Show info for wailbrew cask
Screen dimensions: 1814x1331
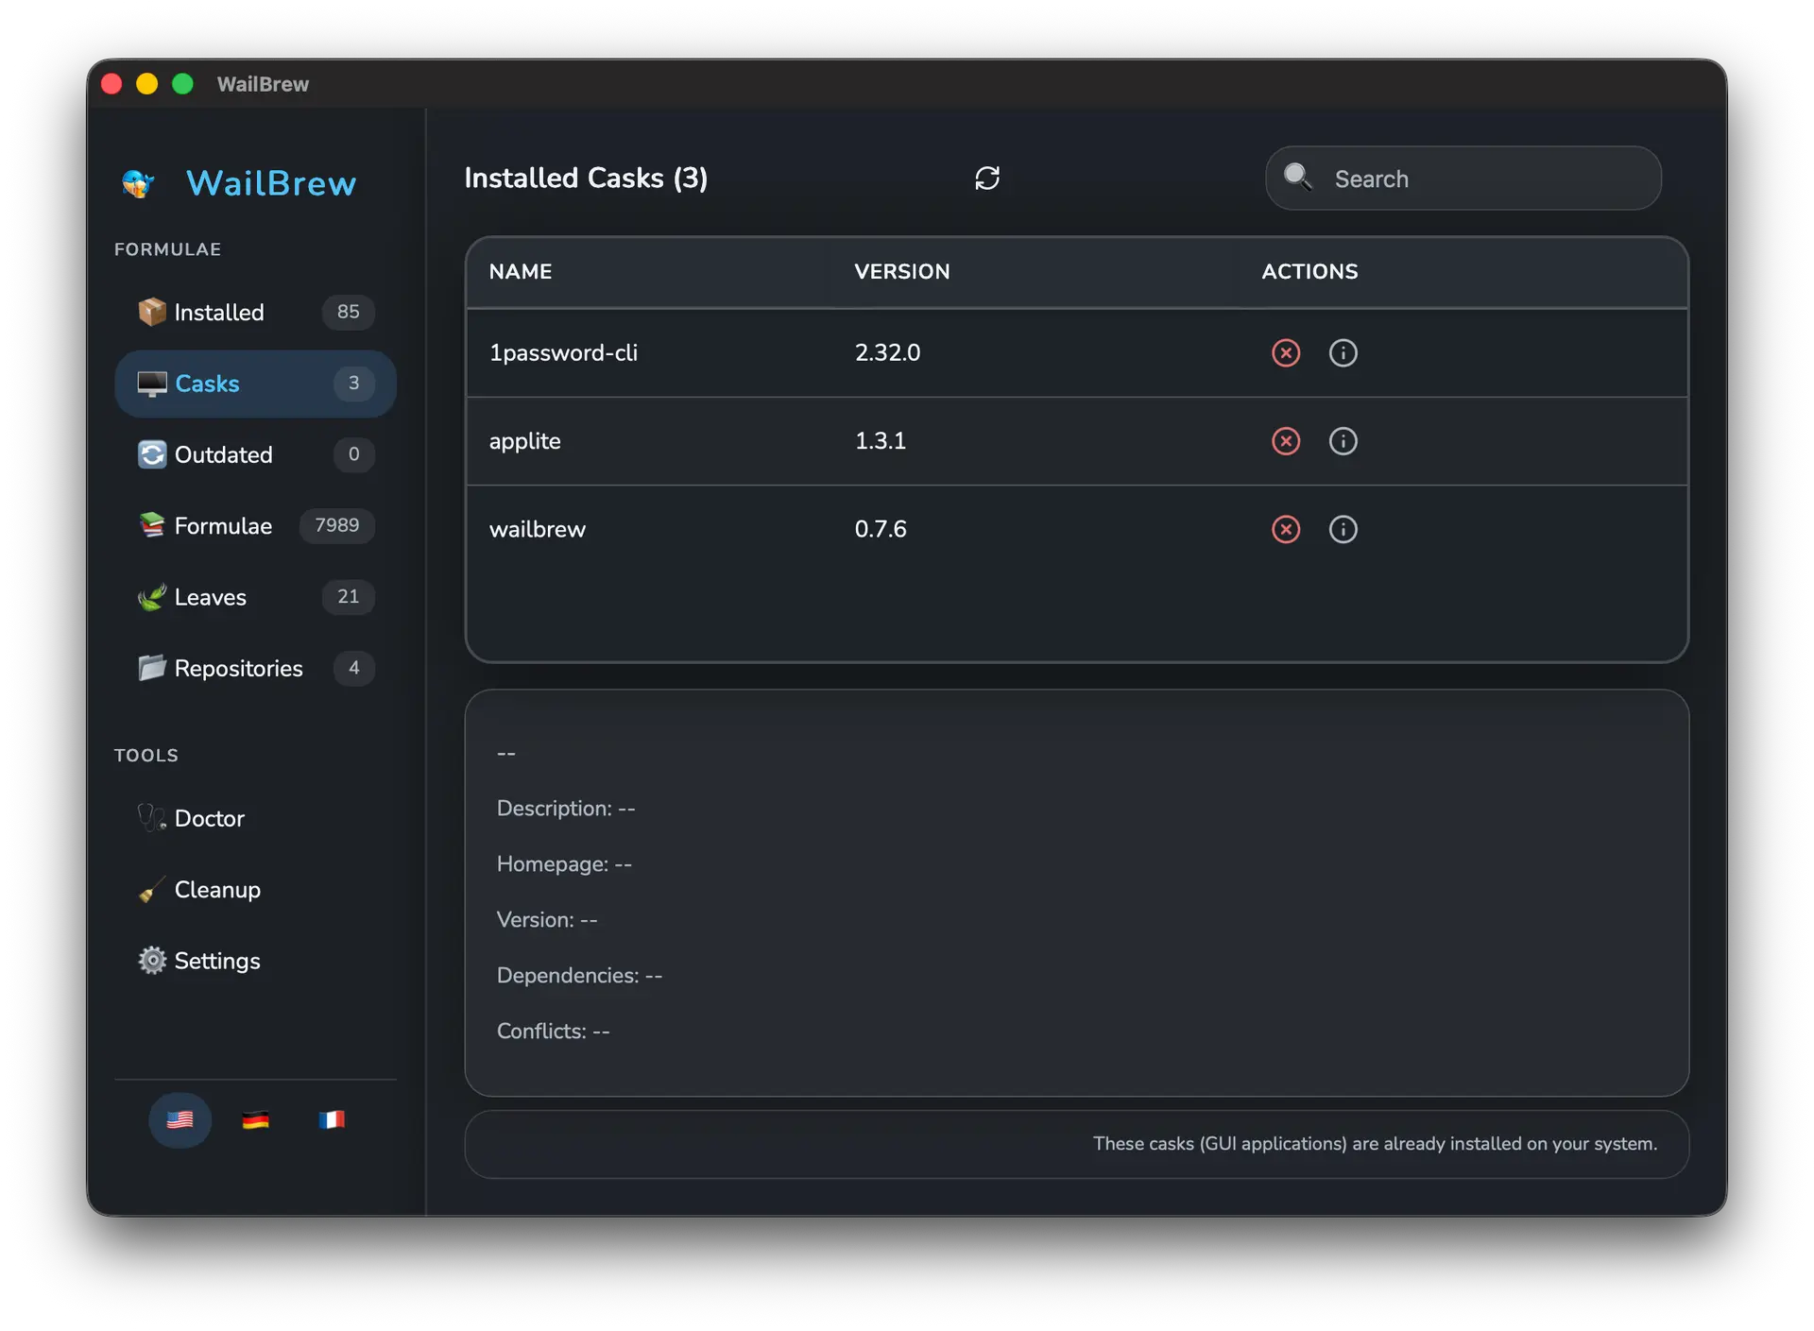1343,529
